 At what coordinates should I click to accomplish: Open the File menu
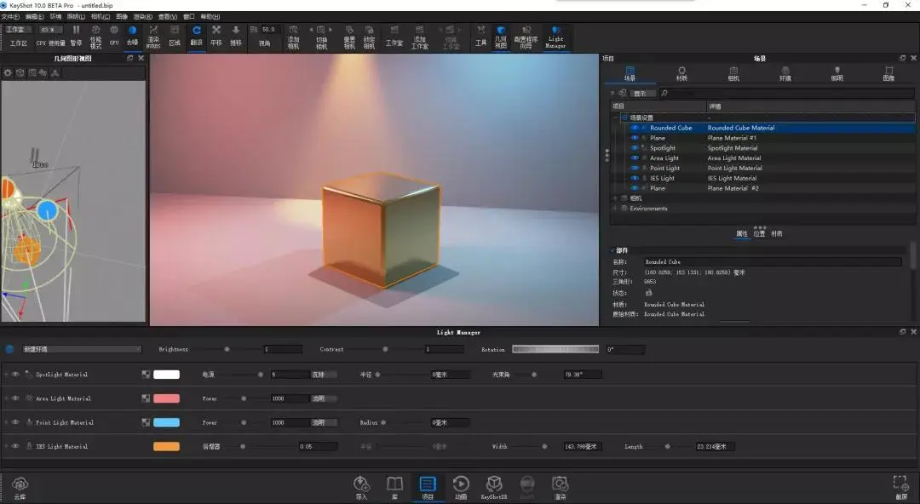pyautogui.click(x=10, y=16)
